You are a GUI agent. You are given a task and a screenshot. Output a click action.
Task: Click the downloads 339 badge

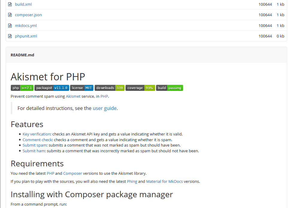coord(109,88)
